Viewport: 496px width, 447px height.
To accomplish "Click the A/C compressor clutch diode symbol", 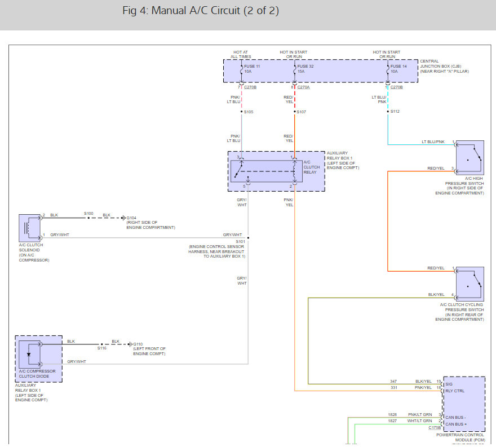I will pyautogui.click(x=29, y=354).
